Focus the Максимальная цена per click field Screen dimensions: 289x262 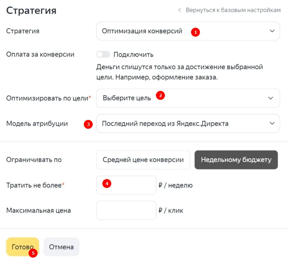pos(126,210)
